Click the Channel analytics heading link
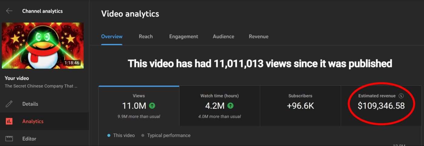The width and height of the screenshot is (424, 146). [42, 11]
